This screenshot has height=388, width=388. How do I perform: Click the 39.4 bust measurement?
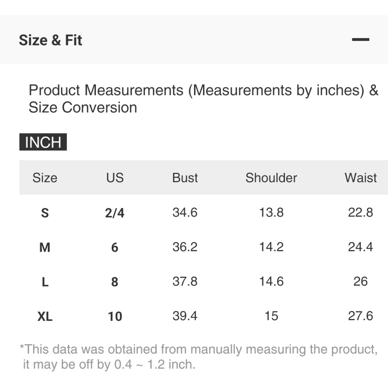pyautogui.click(x=185, y=316)
